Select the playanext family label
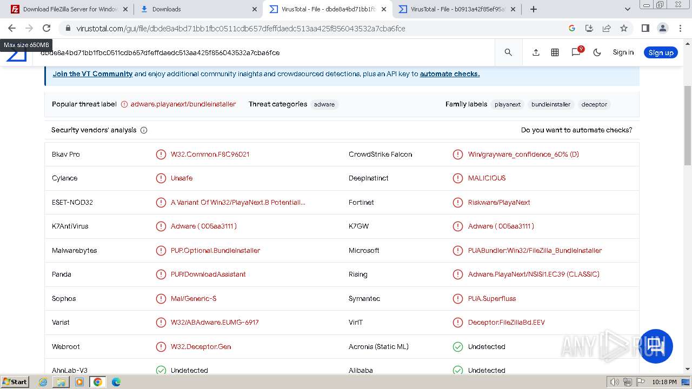Image resolution: width=692 pixels, height=389 pixels. tap(508, 104)
